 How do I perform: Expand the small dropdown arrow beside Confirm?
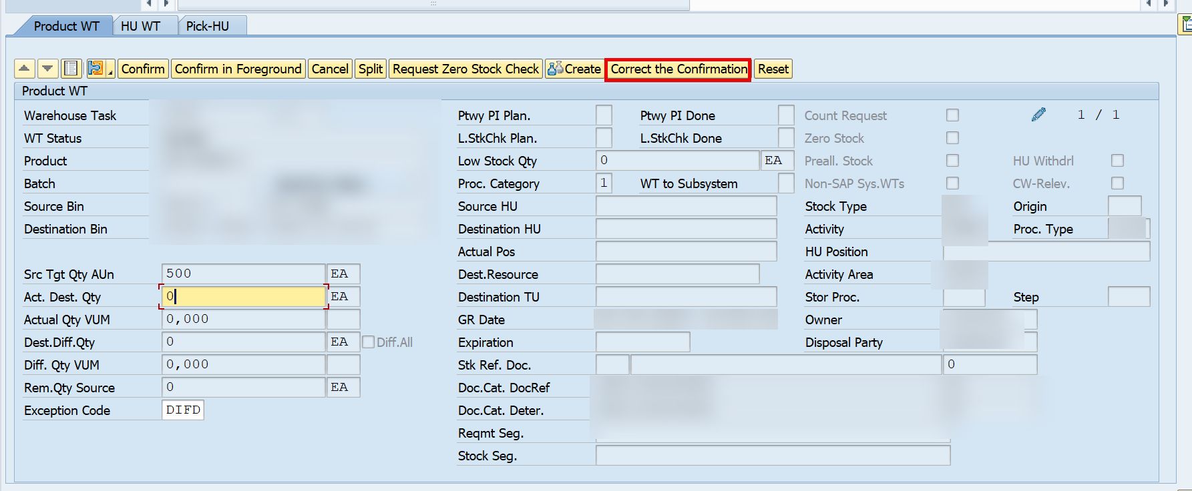click(x=112, y=70)
